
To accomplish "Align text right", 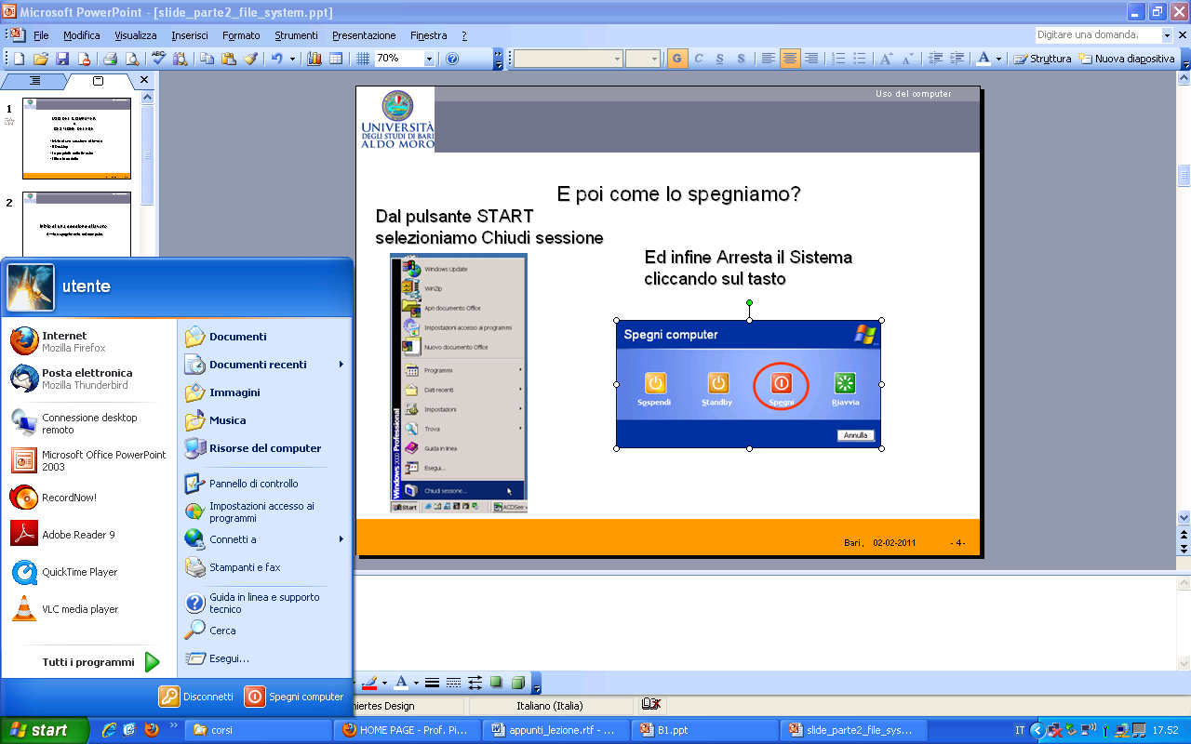I will point(811,59).
